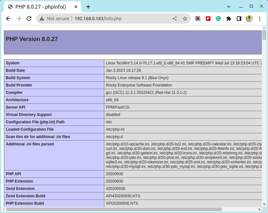268x213 pixels.
Task: Click the value Jan 3 2023 16:17:26
Action: coord(124,70)
